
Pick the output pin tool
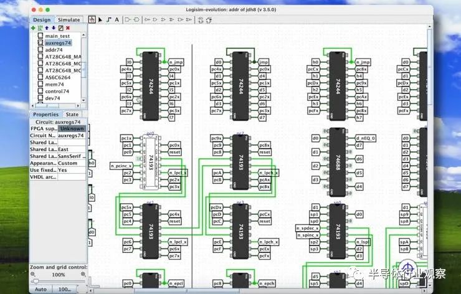(x=136, y=20)
